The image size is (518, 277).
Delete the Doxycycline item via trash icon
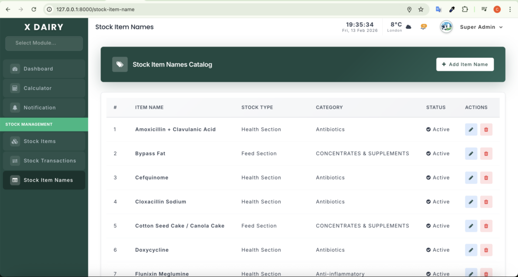[486, 250]
